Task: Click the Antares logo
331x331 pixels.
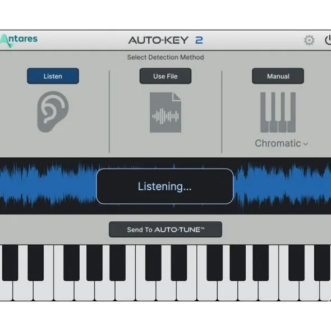Action: pyautogui.click(x=19, y=40)
